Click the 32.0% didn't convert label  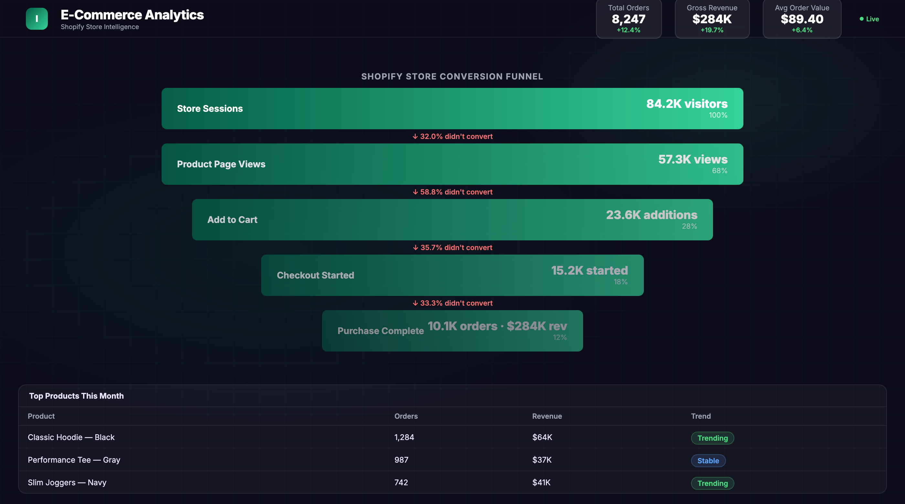452,136
